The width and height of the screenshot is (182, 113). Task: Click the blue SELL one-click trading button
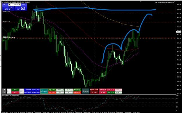click(x=5, y=5)
